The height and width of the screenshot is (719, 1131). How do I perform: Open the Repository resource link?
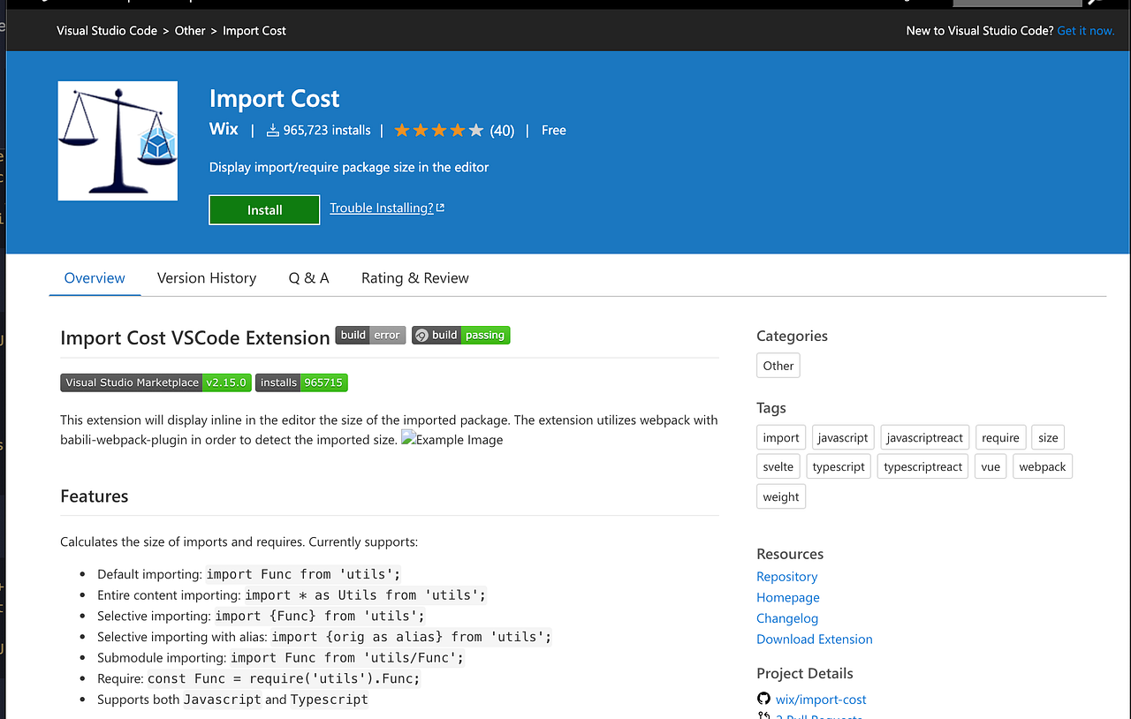787,577
